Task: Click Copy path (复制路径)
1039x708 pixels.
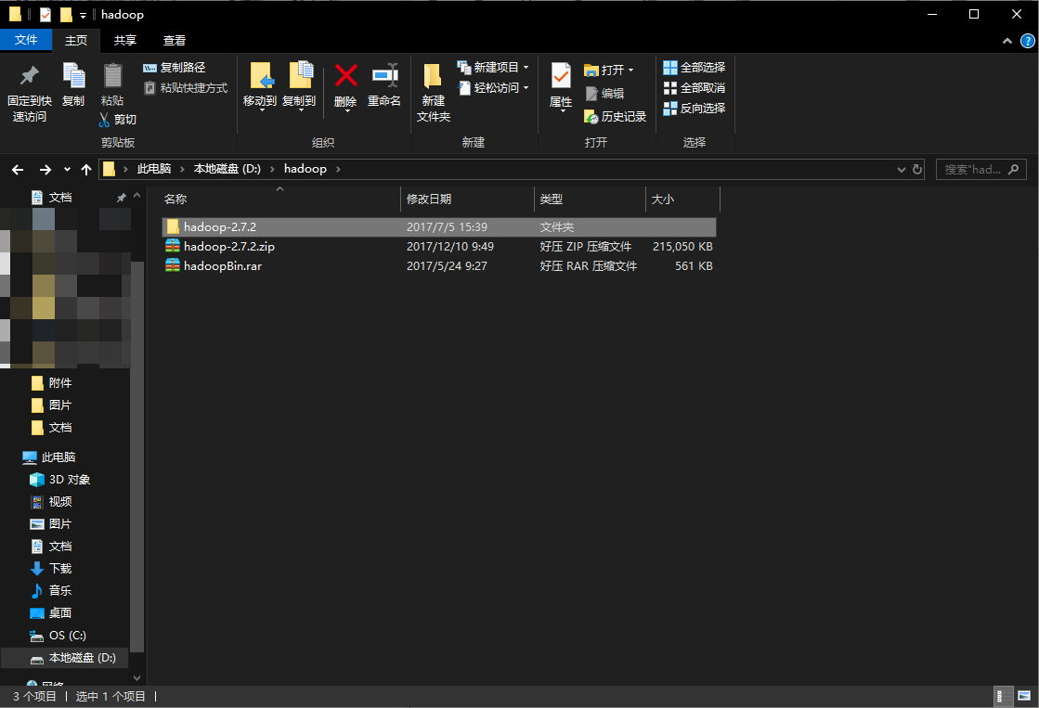Action: (x=175, y=68)
